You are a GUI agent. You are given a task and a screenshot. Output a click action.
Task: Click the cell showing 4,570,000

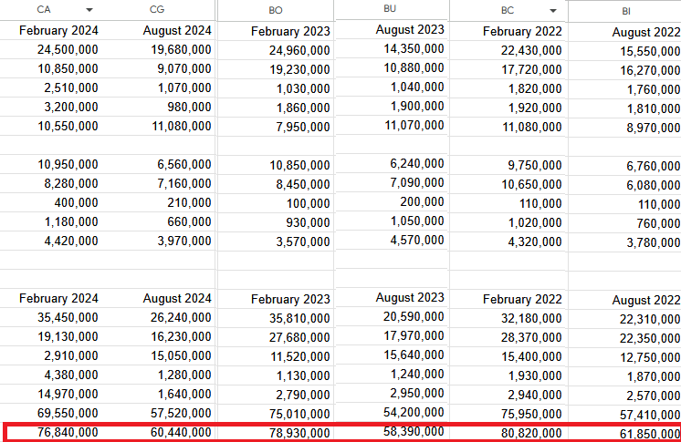[x=417, y=240]
